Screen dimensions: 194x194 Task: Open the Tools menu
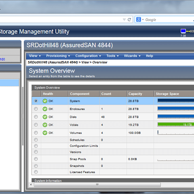click(112, 56)
